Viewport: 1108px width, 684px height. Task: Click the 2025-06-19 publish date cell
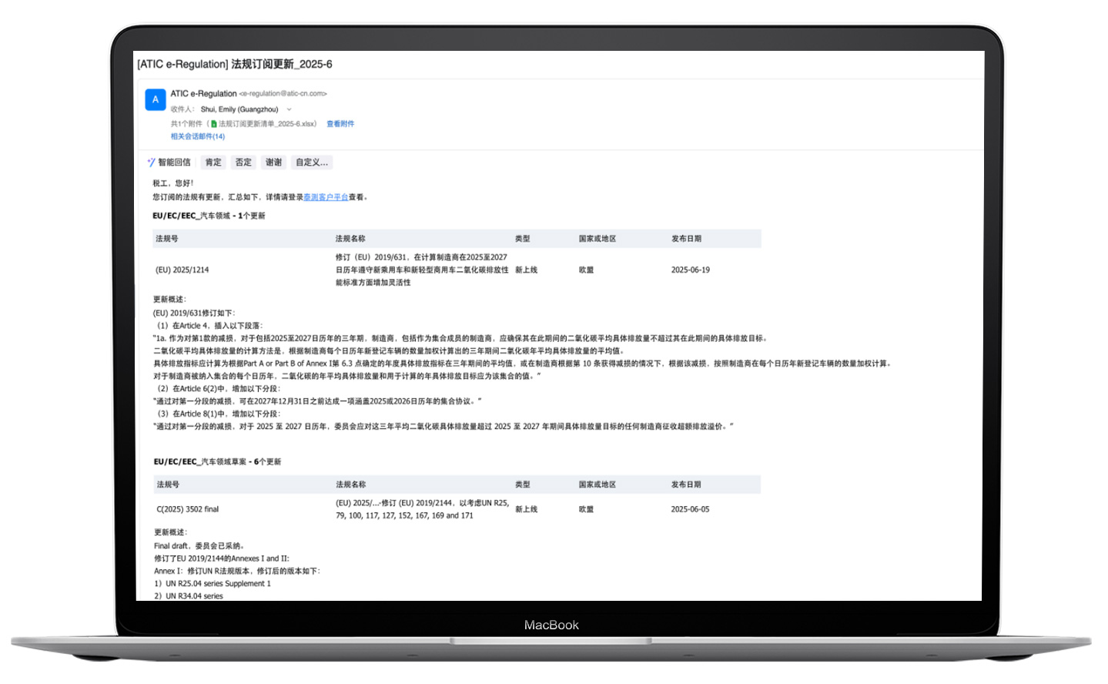[x=690, y=270]
